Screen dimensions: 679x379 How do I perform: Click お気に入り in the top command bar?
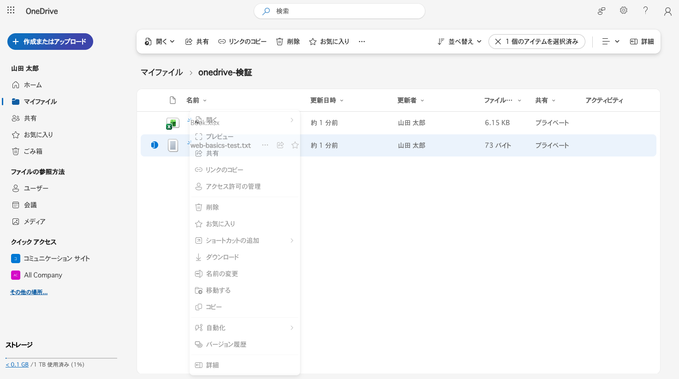pos(329,42)
